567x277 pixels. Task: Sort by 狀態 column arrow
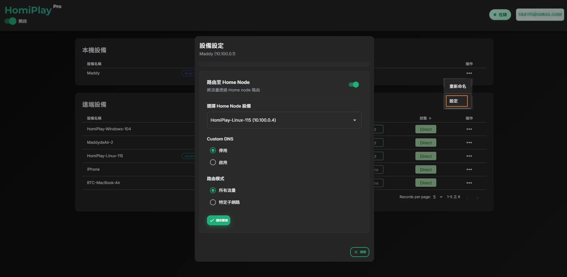tap(430, 118)
